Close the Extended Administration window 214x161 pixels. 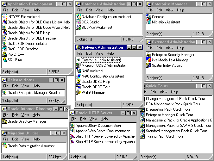[x=209, y=42]
